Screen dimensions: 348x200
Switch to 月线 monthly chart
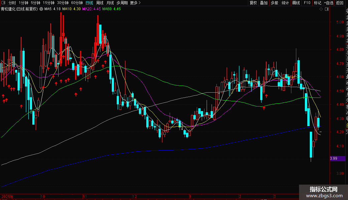click(x=110, y=3)
